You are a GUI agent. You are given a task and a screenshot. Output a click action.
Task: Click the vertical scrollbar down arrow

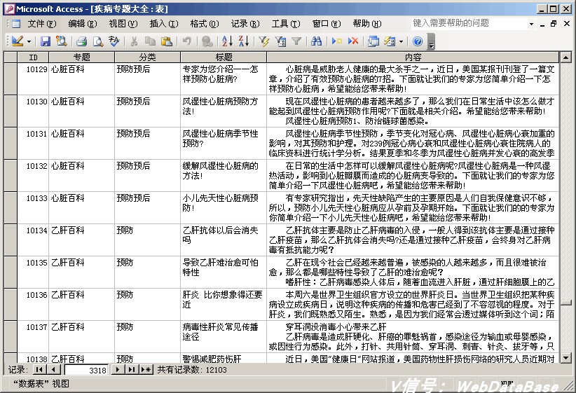565,357
